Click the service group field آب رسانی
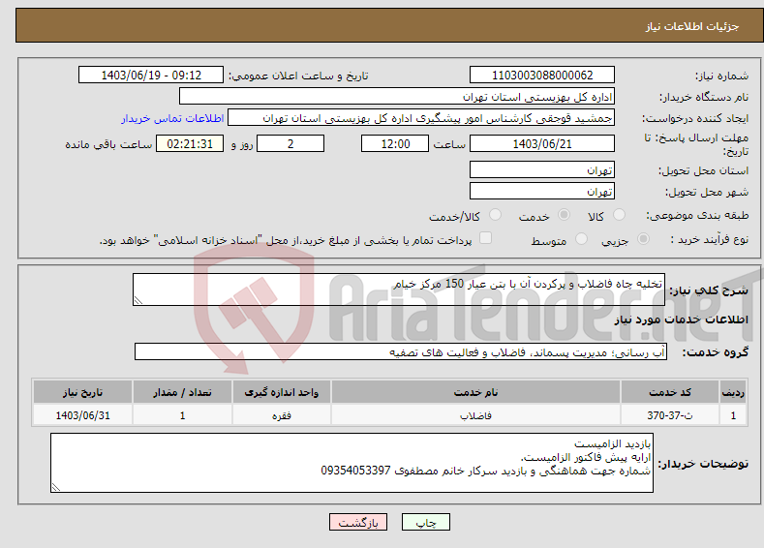This screenshot has height=548, width=764. [x=401, y=351]
